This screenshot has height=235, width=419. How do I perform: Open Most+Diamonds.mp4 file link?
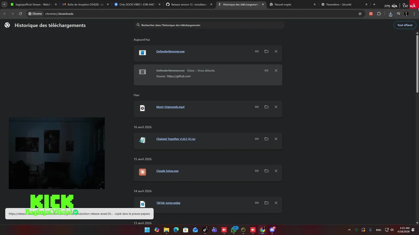pos(170,107)
